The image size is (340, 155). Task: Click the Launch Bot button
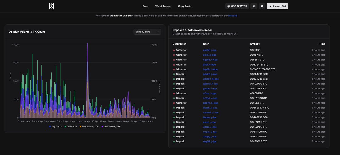pyautogui.click(x=277, y=6)
